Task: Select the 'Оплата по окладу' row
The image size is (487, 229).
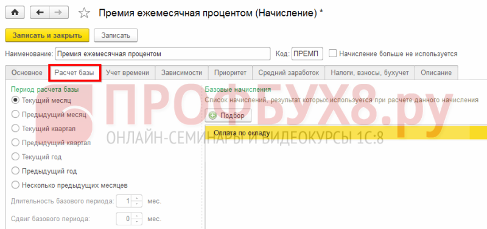Action: (346, 132)
